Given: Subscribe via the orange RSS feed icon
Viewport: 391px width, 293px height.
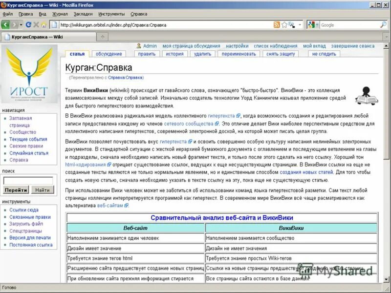Looking at the screenshot, I should tap(277, 25).
